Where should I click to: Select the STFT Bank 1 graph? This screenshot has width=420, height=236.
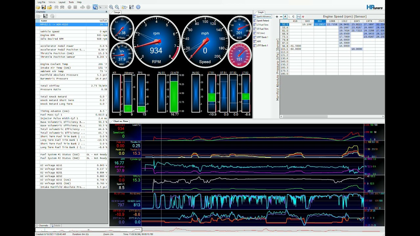[x=261, y=37]
